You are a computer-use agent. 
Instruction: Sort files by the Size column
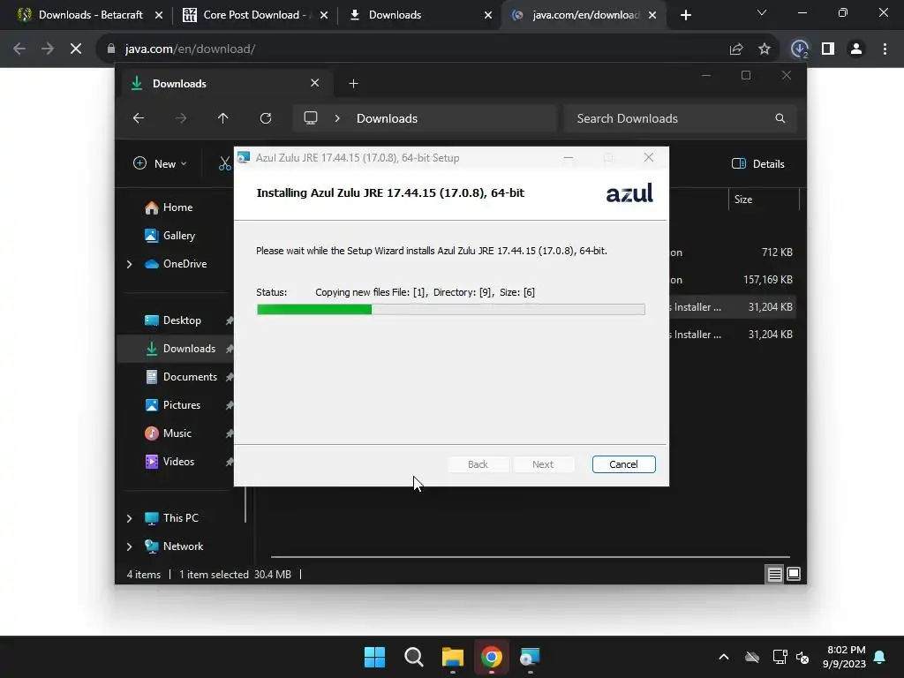tap(764, 200)
